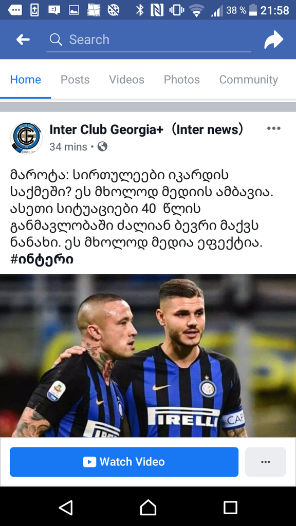The image size is (296, 526).
Task: Switch to the Posts tab
Action: (75, 80)
